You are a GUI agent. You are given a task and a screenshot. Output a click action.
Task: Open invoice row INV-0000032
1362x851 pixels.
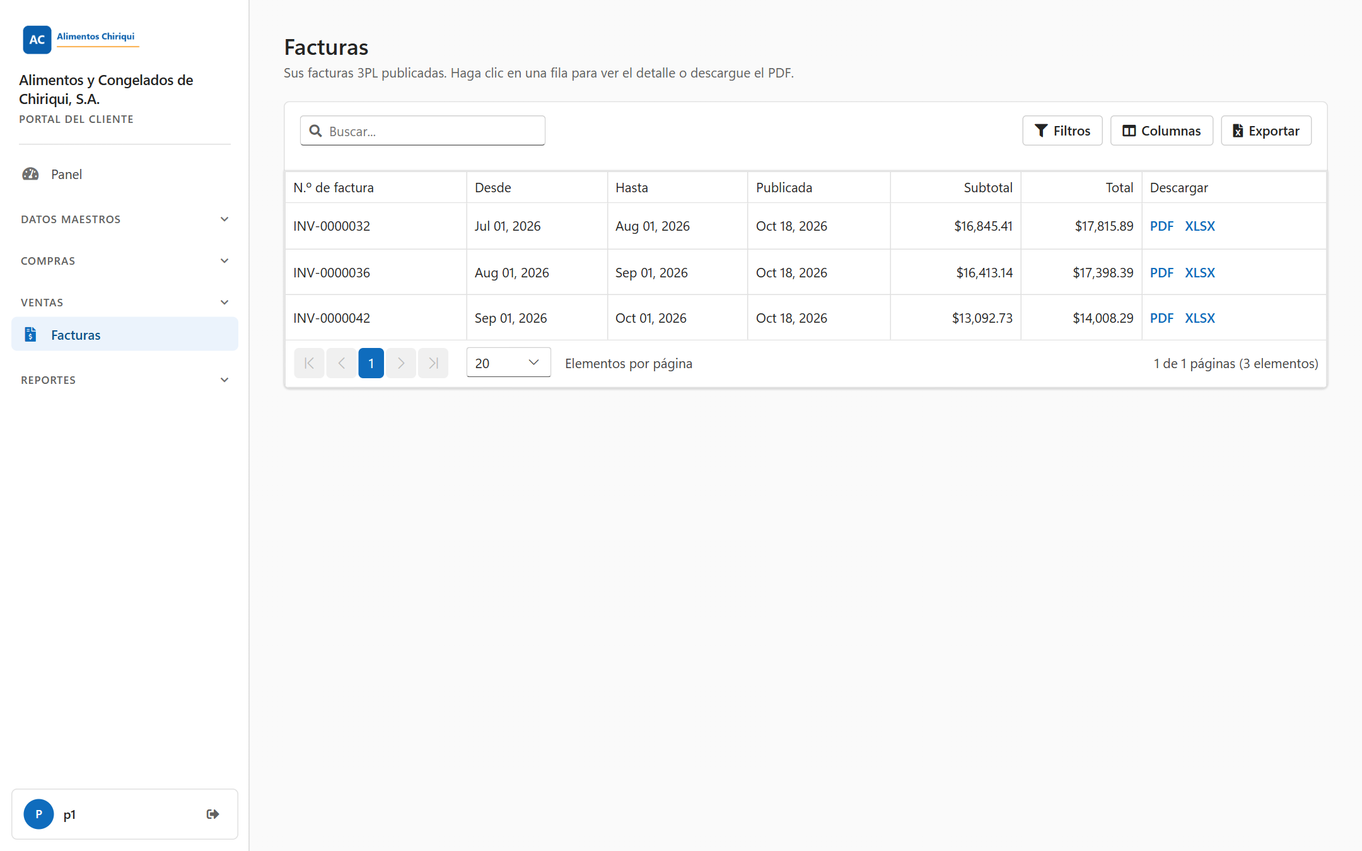806,226
